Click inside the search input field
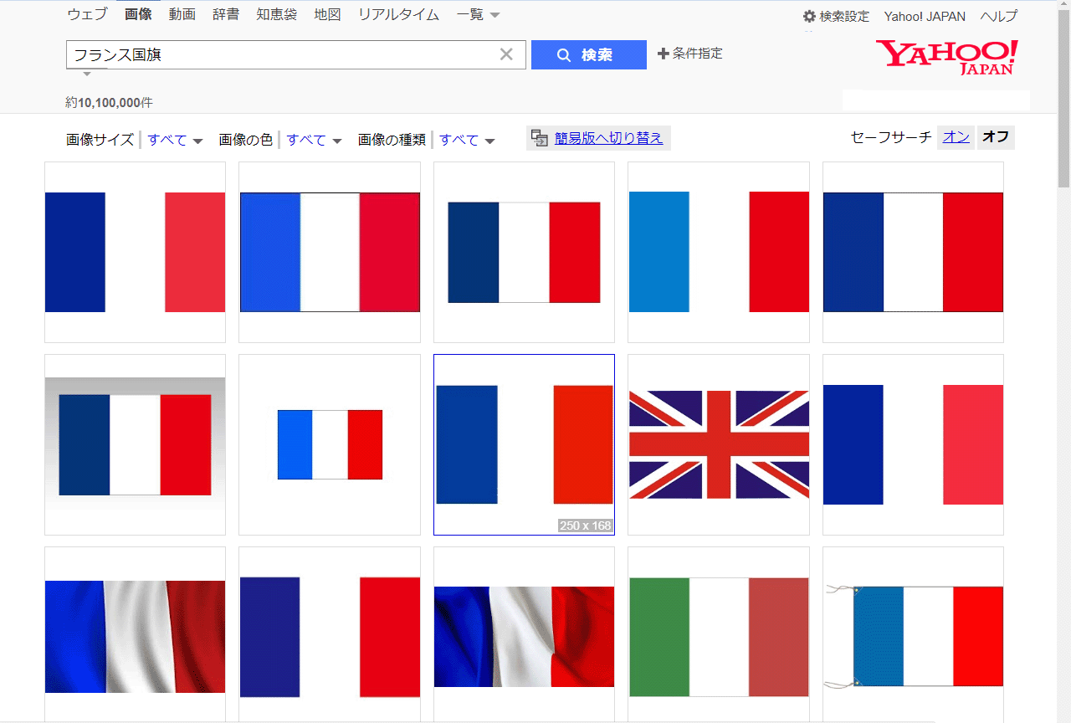Image resolution: width=1071 pixels, height=723 pixels. [293, 54]
